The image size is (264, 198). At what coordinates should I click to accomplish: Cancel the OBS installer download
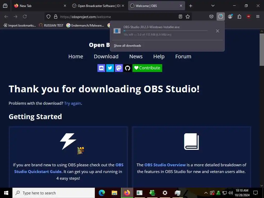pyautogui.click(x=218, y=31)
